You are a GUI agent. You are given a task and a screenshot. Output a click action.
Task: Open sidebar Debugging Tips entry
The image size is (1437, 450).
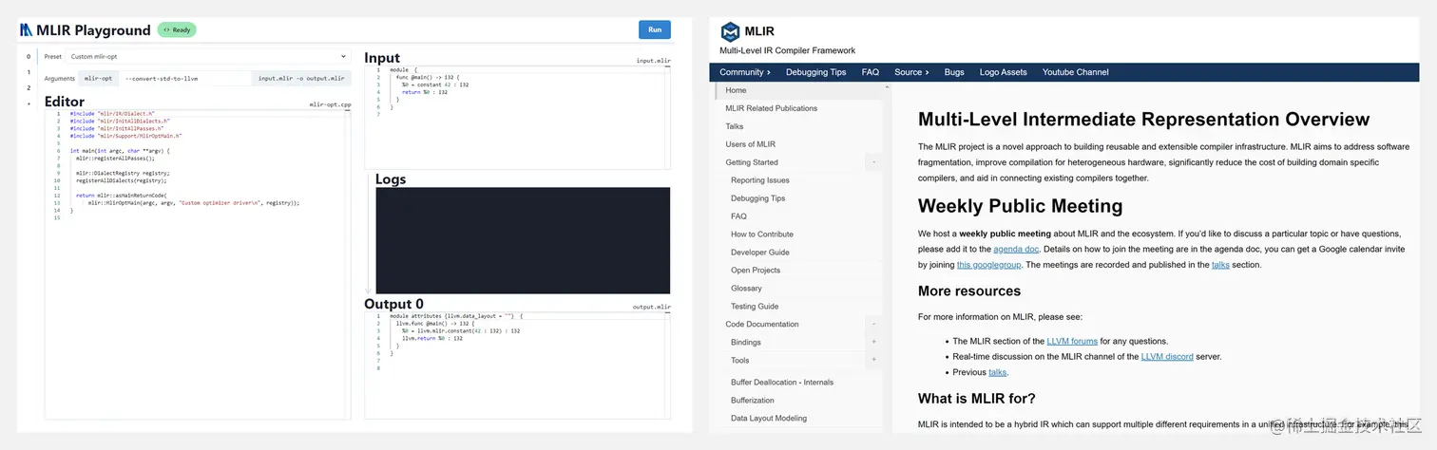pyautogui.click(x=757, y=198)
